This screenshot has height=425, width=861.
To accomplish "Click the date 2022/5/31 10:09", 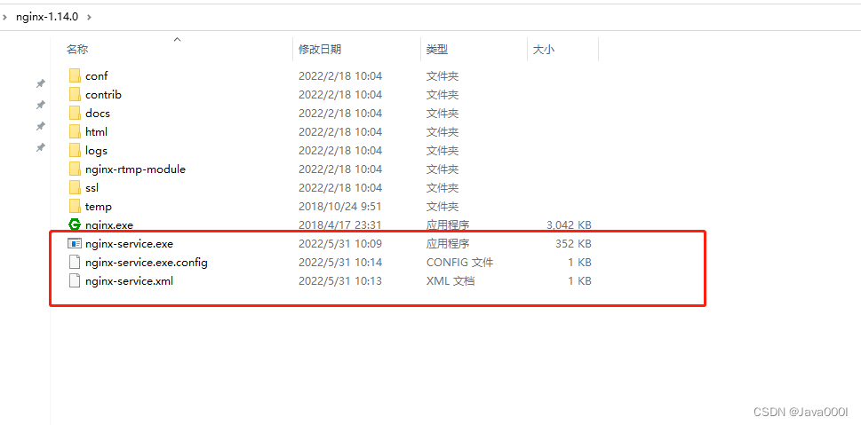I will click(340, 243).
